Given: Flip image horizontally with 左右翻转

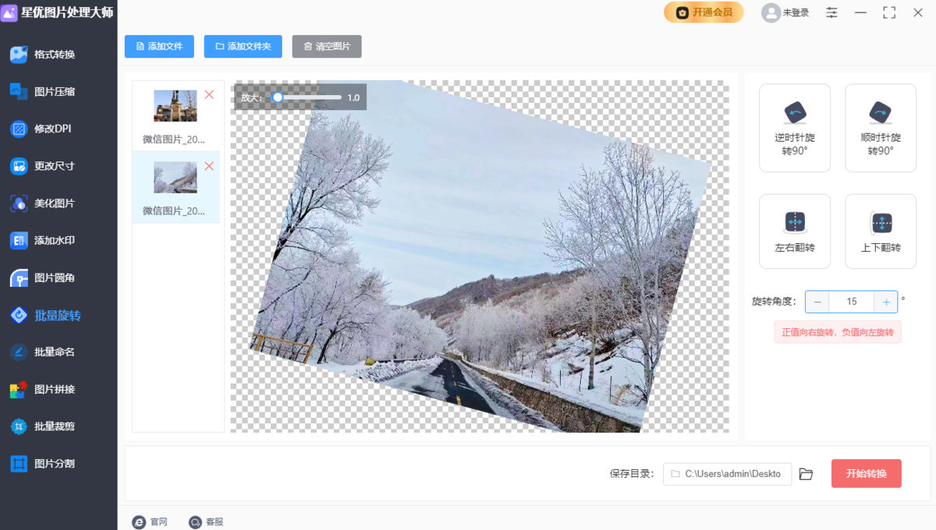Looking at the screenshot, I should [x=794, y=231].
